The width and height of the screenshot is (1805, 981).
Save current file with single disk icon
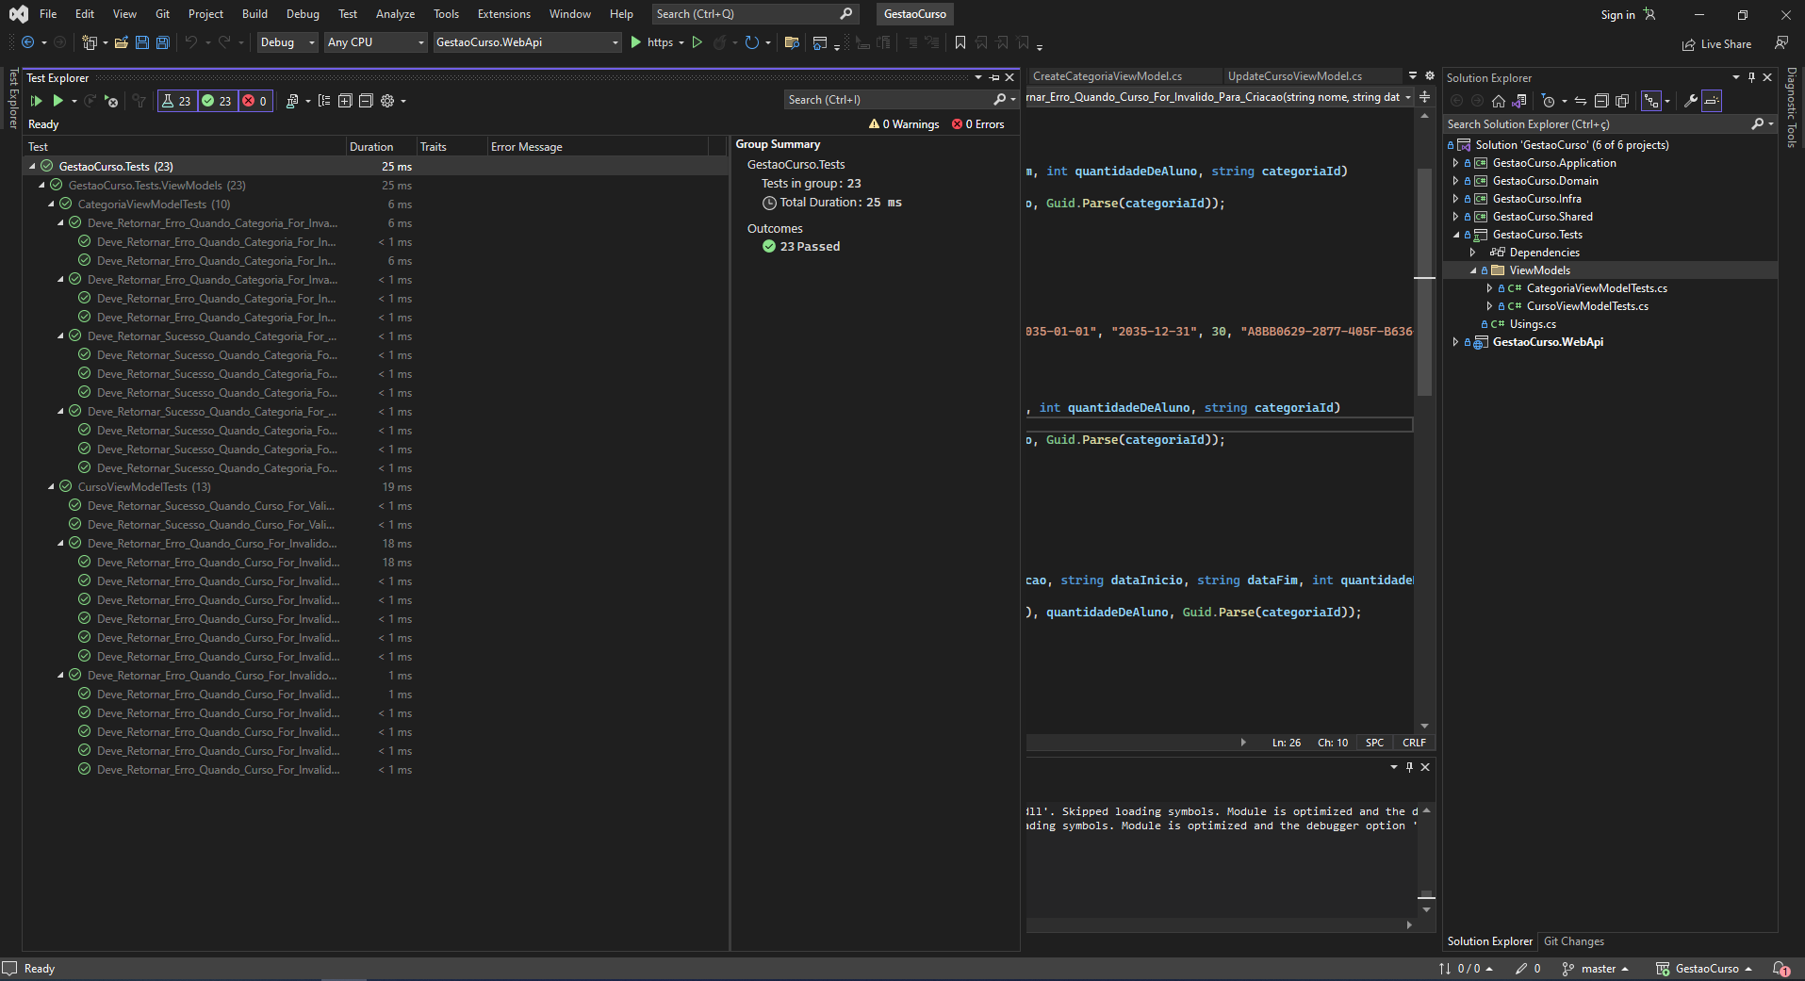(141, 42)
